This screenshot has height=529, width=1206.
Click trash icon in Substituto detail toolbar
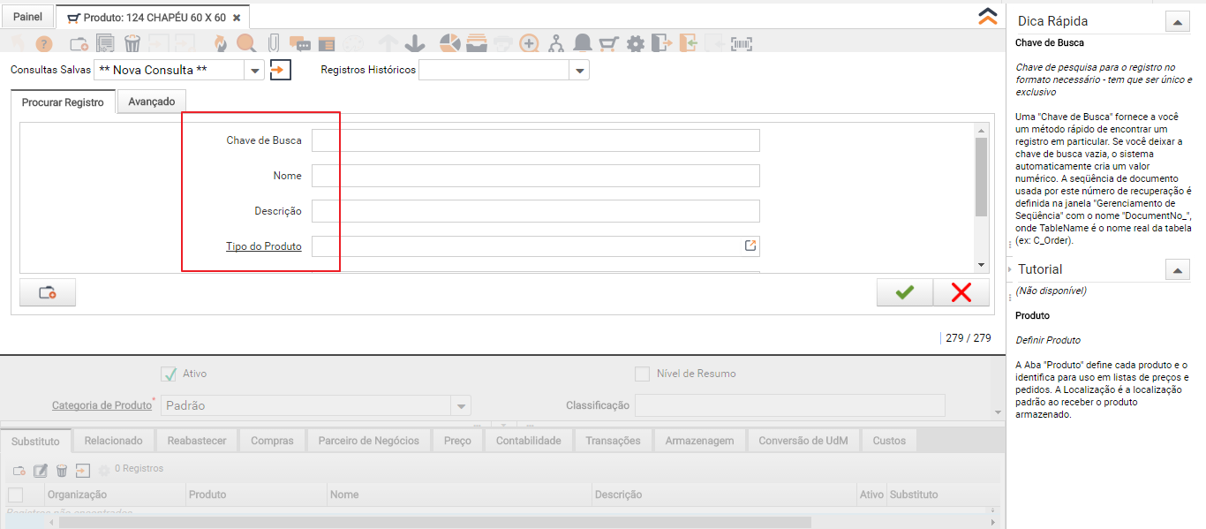[x=62, y=471]
